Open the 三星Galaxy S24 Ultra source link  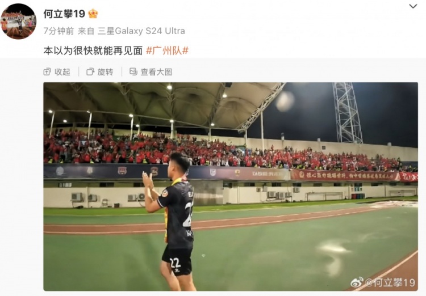click(x=141, y=31)
